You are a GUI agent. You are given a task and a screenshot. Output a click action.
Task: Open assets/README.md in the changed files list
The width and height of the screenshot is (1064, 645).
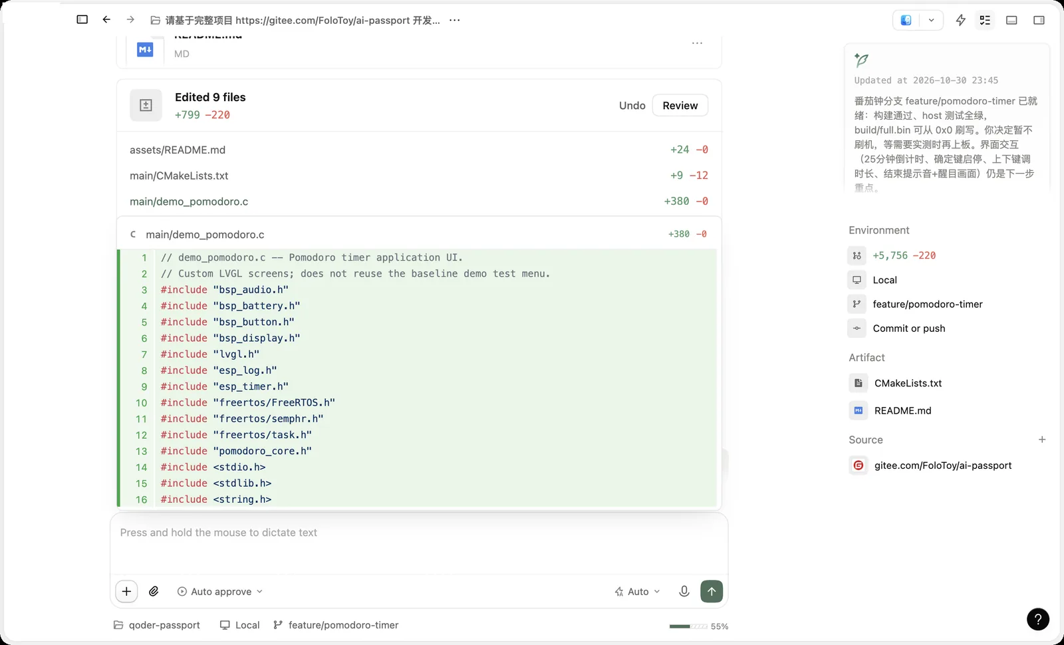coord(419,150)
